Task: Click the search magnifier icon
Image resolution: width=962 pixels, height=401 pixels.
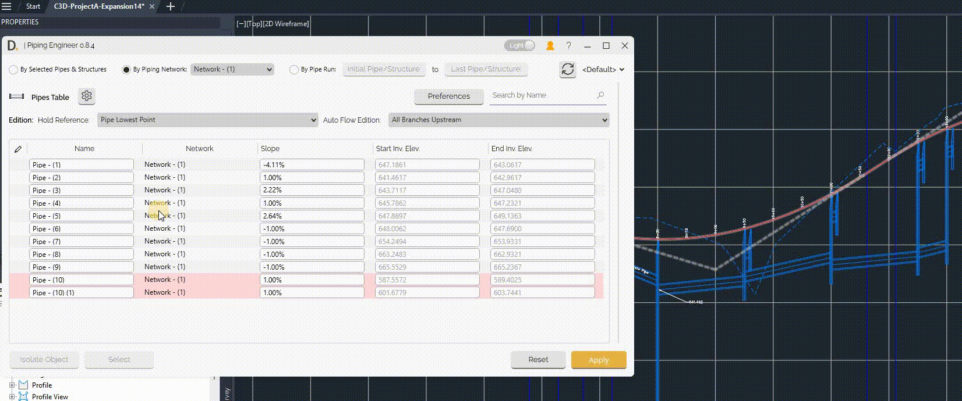Action: click(x=600, y=95)
